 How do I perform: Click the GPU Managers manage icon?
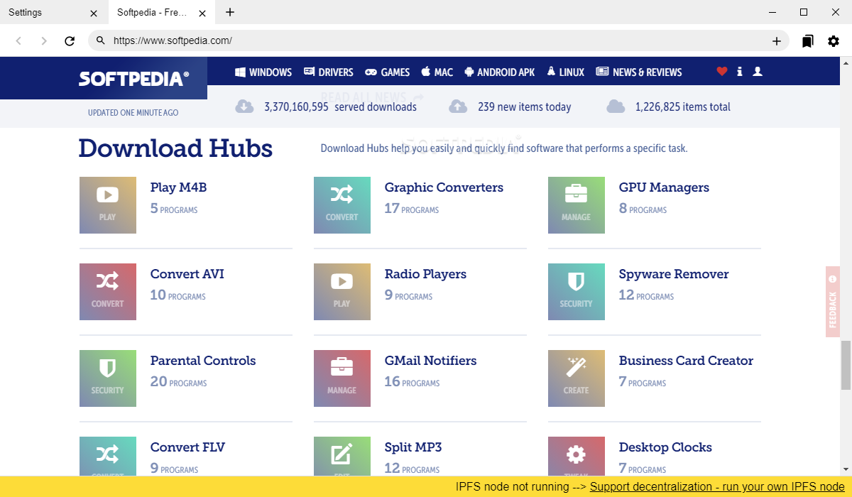tap(577, 205)
